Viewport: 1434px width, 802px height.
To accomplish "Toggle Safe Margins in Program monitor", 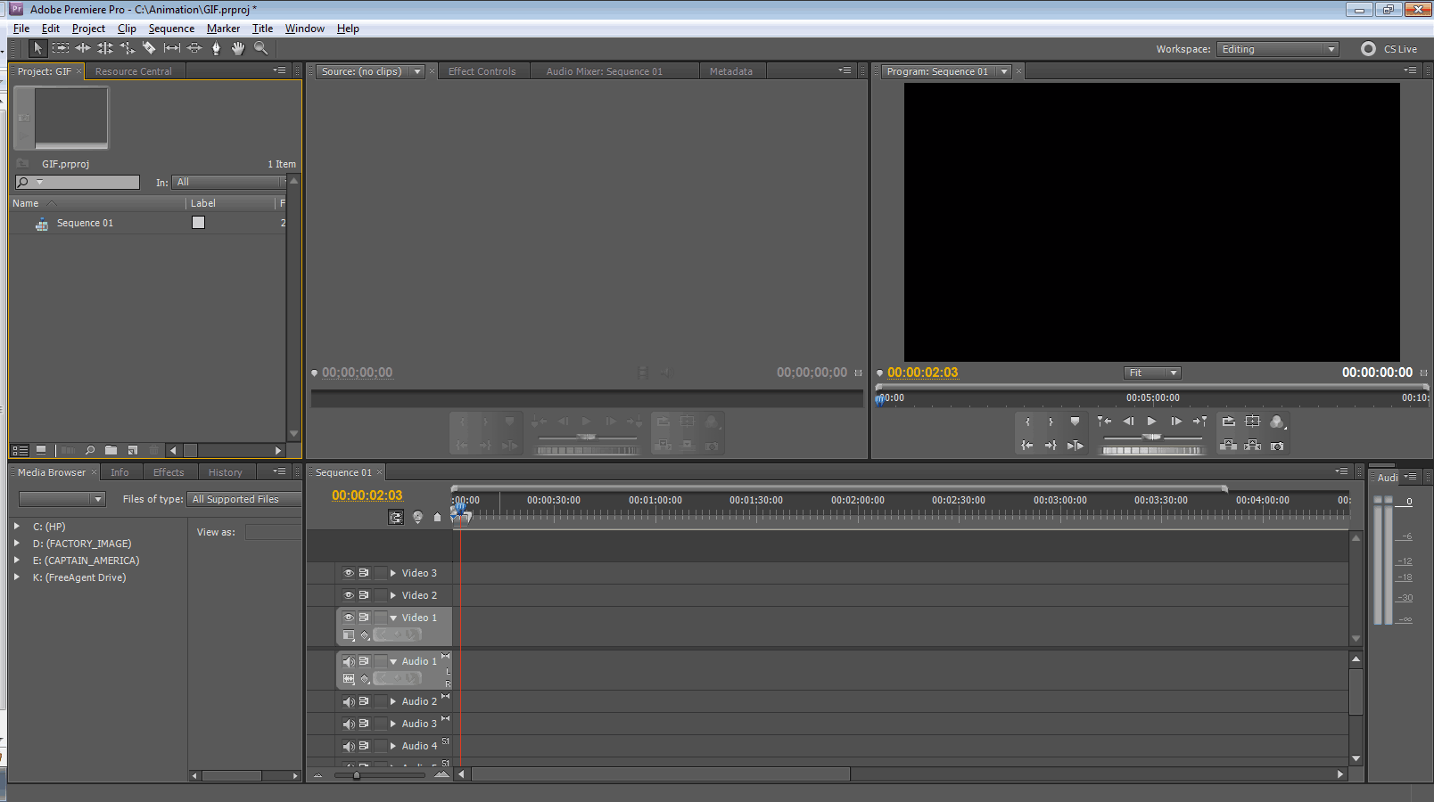I will coord(1253,421).
